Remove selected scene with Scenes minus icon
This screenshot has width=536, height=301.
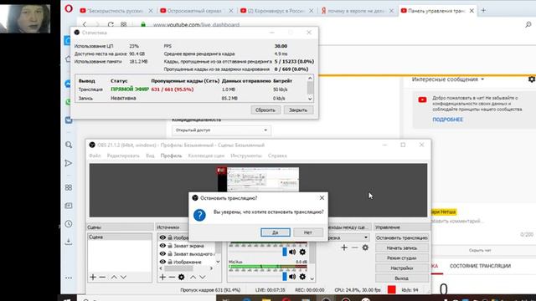coord(102,277)
